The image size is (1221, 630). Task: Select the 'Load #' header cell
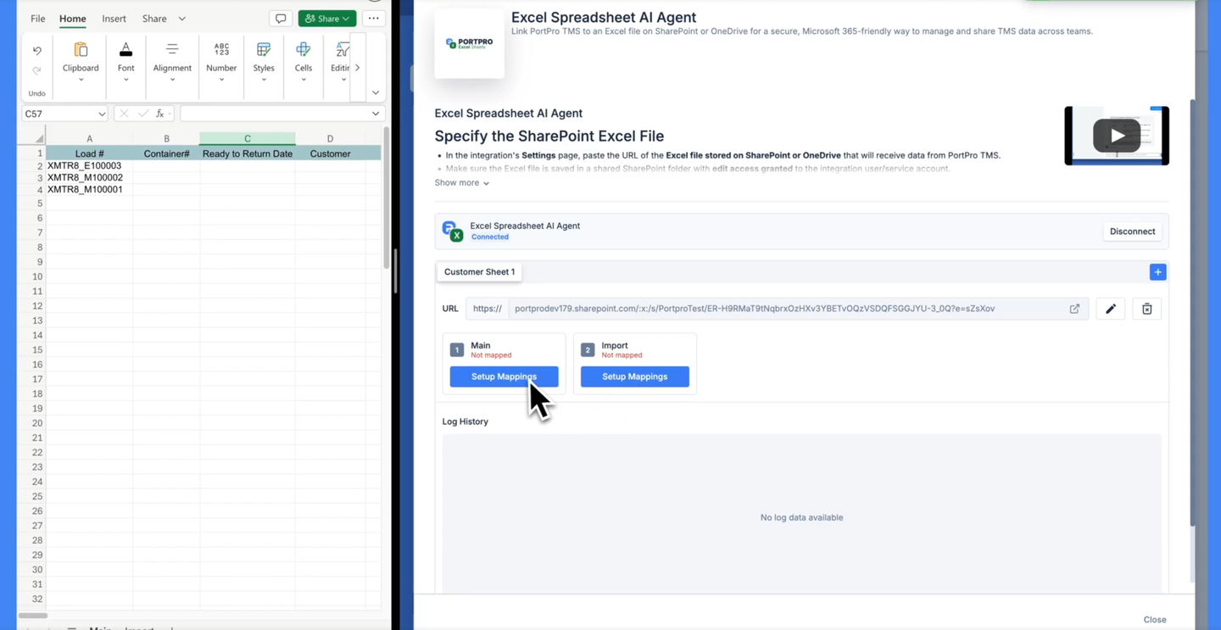click(x=89, y=153)
